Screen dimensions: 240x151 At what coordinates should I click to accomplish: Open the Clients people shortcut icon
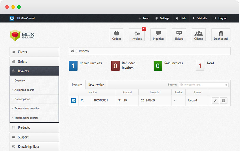(199, 35)
